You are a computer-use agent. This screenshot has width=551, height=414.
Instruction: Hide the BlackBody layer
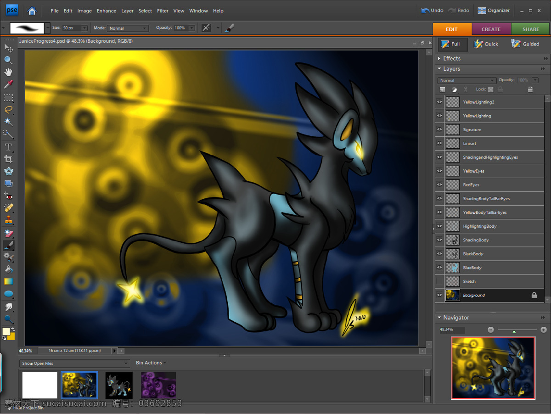point(439,253)
